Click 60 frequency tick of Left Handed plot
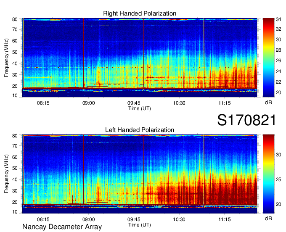This screenshot has width=286, height=232. click(x=15, y=157)
